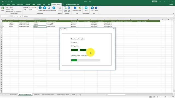Select the Flagged Rows radio option
This screenshot has height=98, width=175.
[72, 46]
